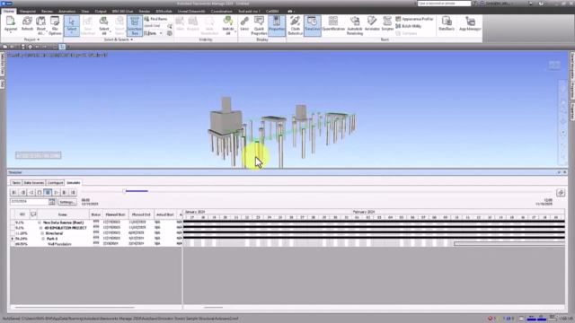Click the keyword search box
This screenshot has width=575, height=323.
pyautogui.click(x=444, y=4)
